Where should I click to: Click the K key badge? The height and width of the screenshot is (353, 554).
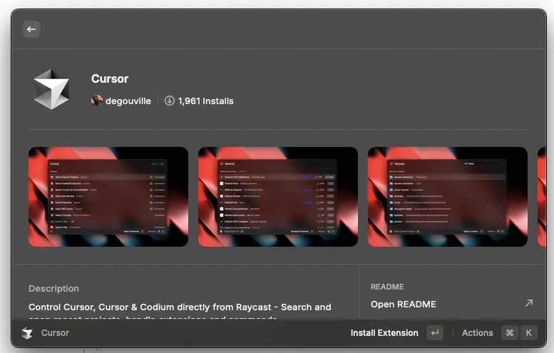tap(528, 333)
